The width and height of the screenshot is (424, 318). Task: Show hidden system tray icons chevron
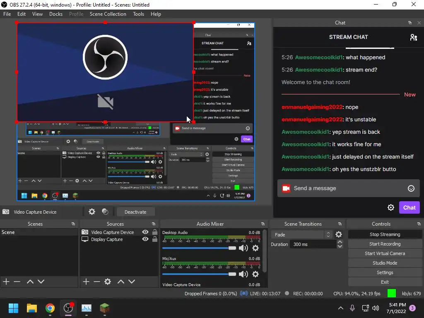[341, 308]
